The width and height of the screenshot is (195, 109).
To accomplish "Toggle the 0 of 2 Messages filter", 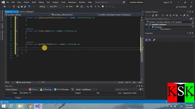I will (x=62, y=89).
